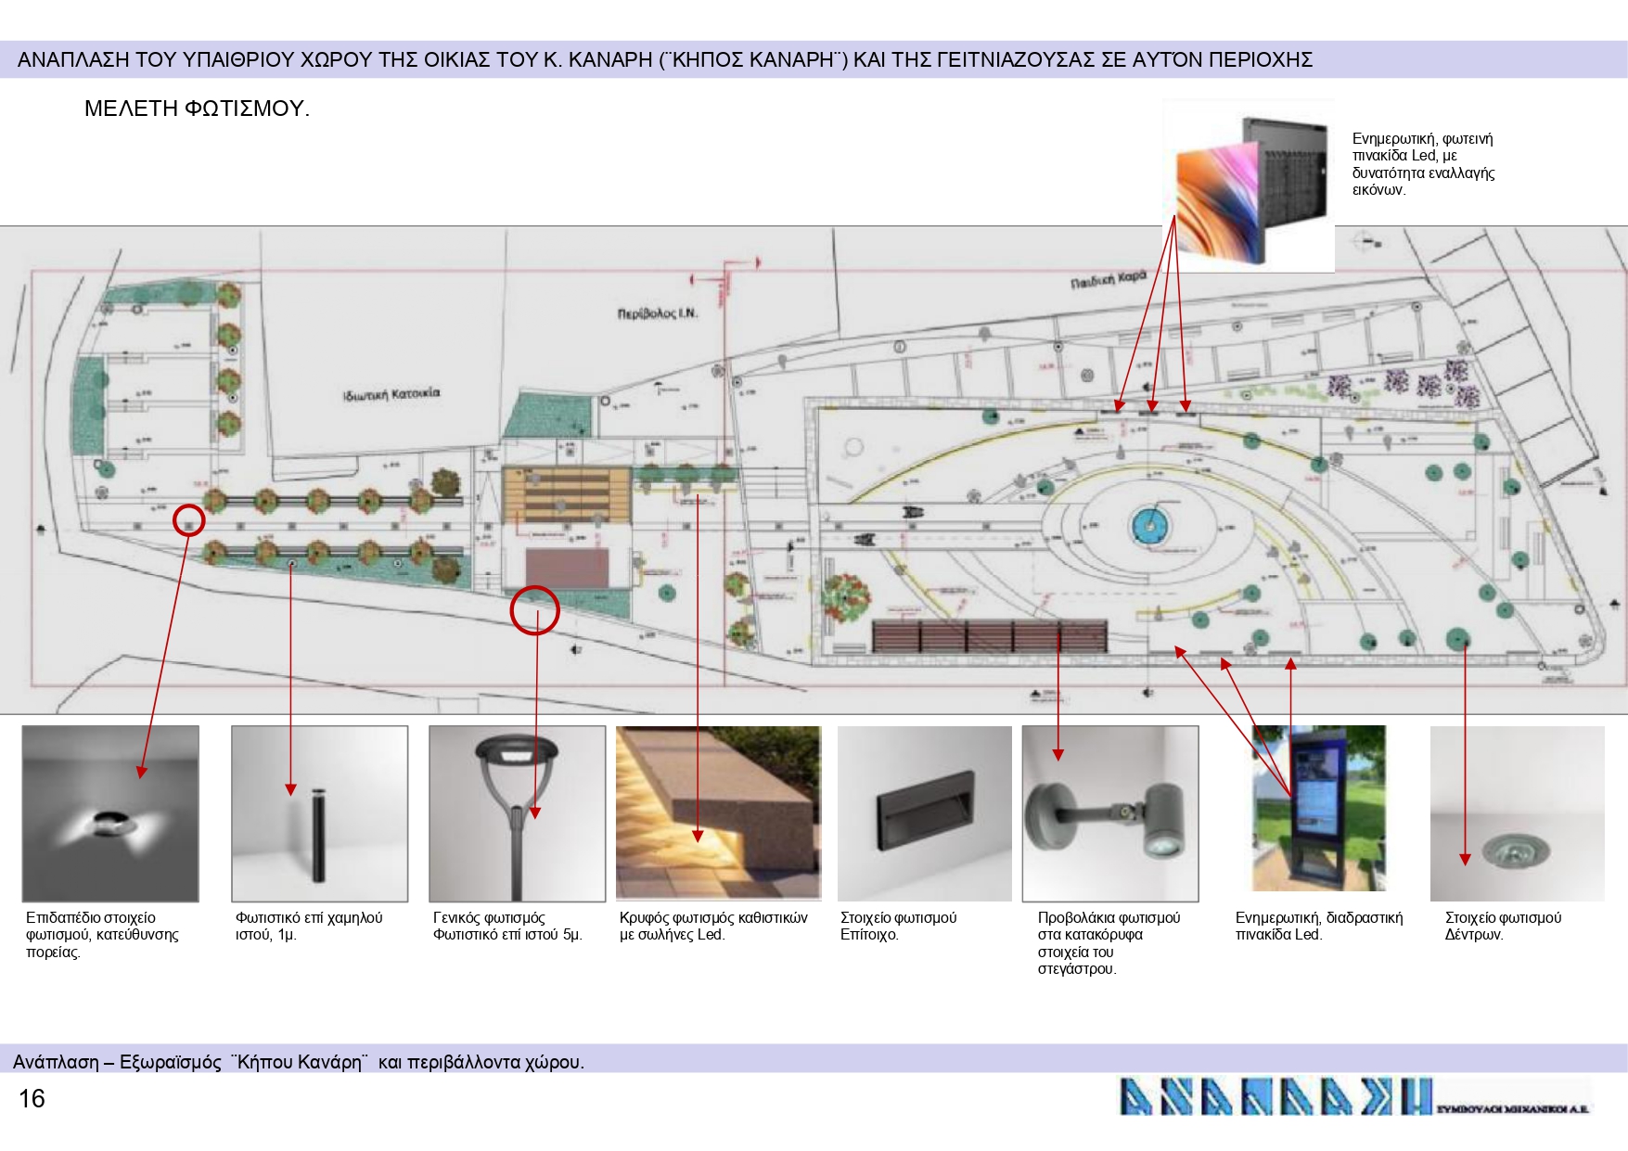This screenshot has height=1151, width=1628.
Task: Click the 'Περίβολος Ι.Ν.' label on plan
Action: click(x=658, y=313)
